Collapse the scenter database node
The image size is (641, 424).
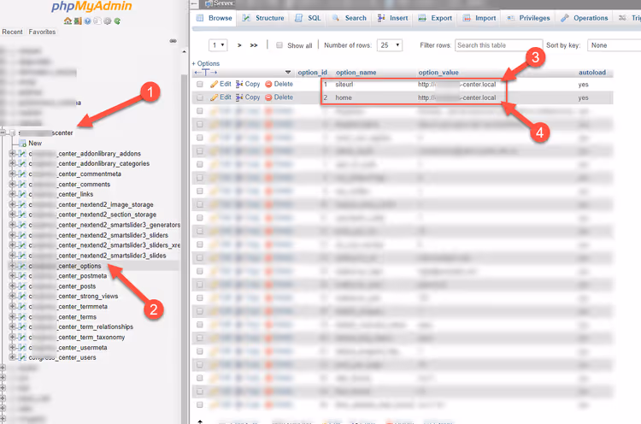click(x=3, y=132)
